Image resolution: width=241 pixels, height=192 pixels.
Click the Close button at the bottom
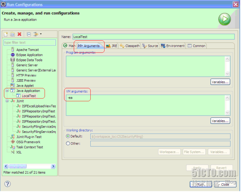(225, 184)
